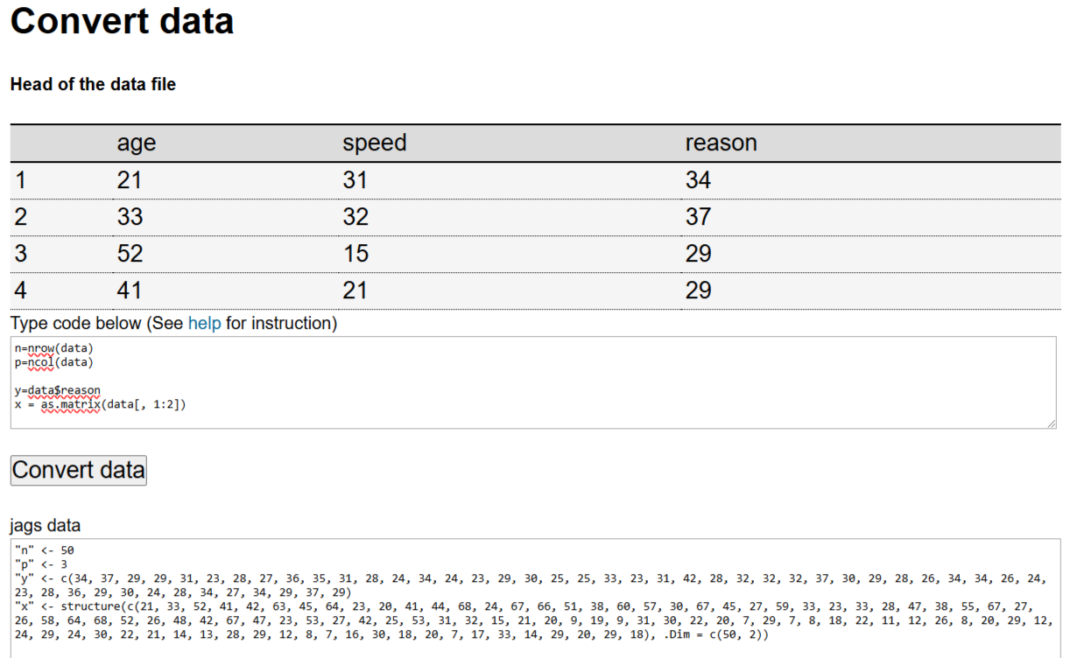Viewport: 1070px width, 658px height.
Task: Click the jags data label
Action: coord(46,526)
